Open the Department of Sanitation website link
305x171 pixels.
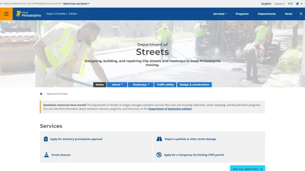(170, 109)
